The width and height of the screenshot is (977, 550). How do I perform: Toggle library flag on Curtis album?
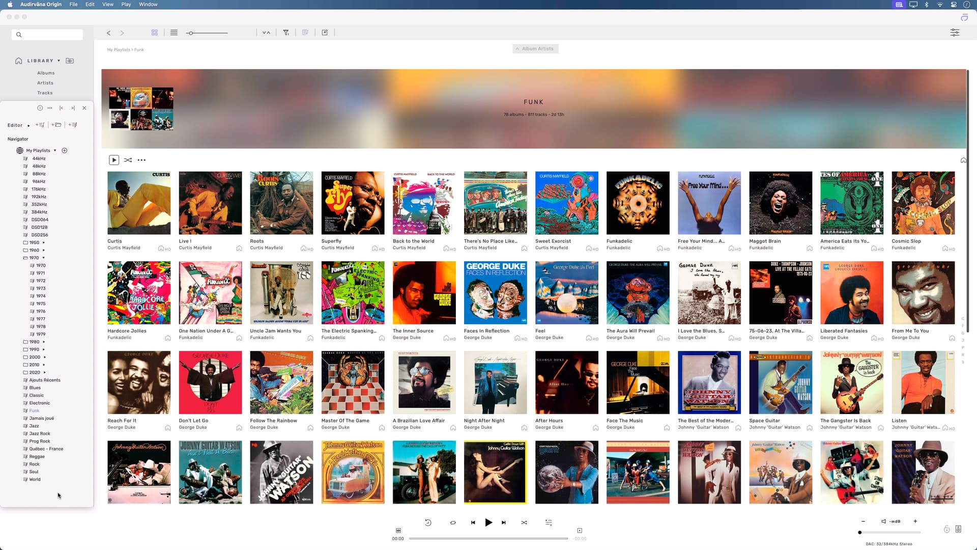[161, 249]
